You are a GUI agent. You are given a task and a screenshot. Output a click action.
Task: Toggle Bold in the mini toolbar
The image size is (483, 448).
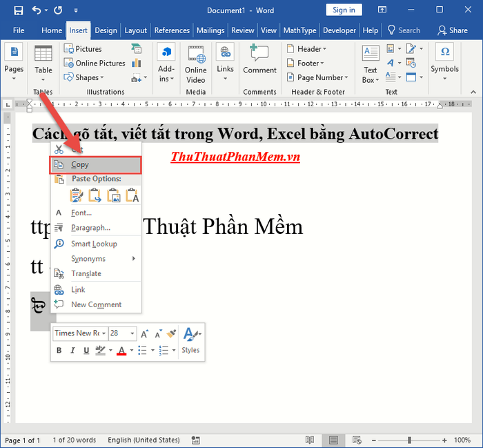tap(59, 351)
